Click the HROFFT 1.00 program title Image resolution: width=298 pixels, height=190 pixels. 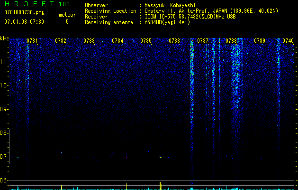37,4
